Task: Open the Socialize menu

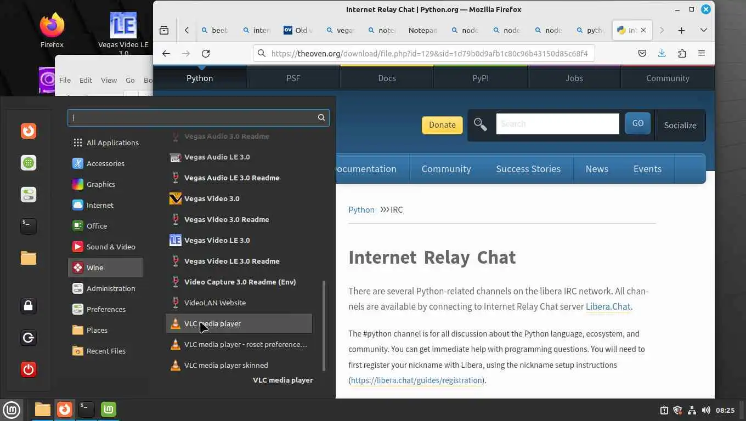Action: tap(680, 125)
